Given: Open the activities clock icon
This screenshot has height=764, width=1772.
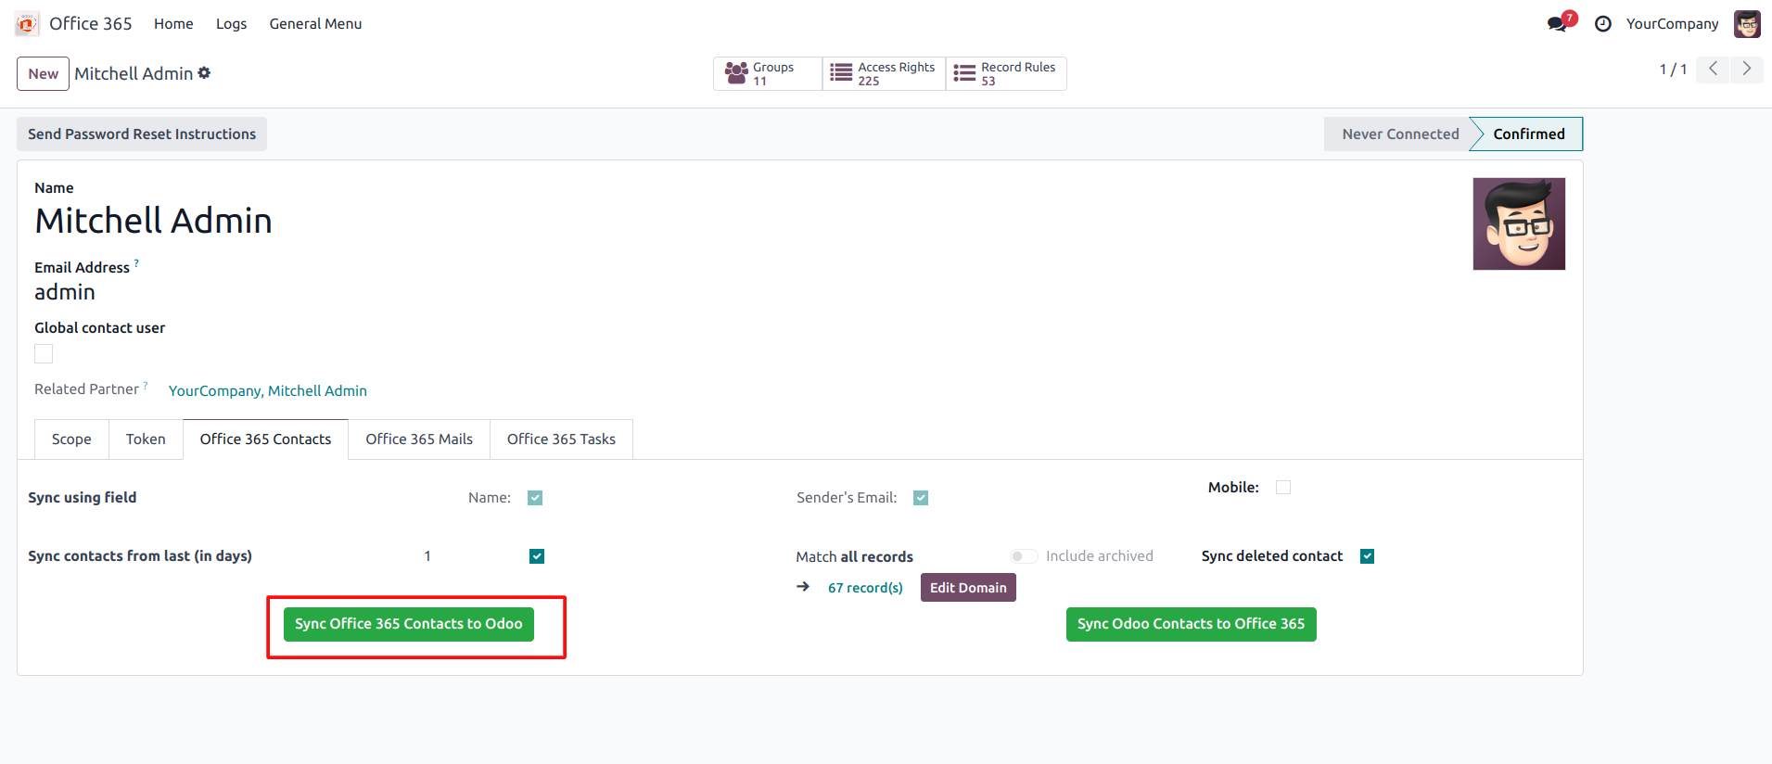Looking at the screenshot, I should pyautogui.click(x=1602, y=24).
